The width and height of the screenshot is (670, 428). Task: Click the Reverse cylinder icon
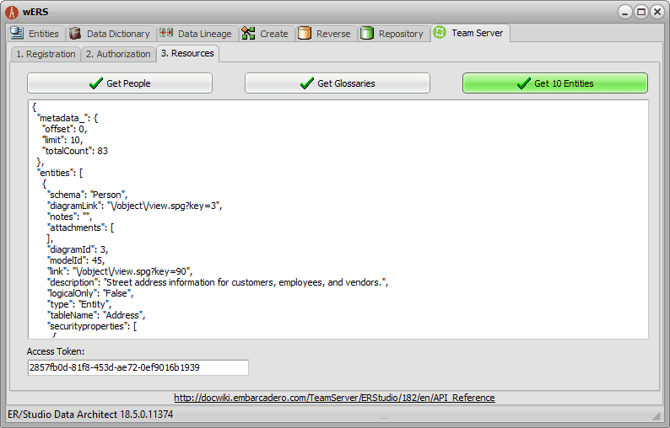click(305, 33)
